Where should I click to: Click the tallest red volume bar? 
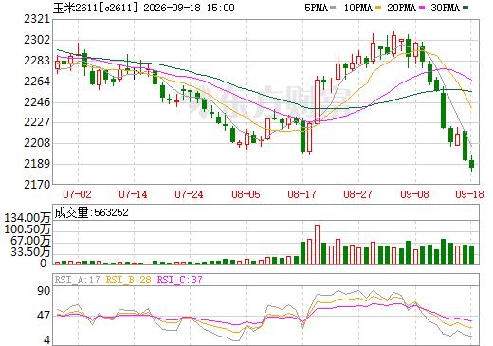(x=317, y=245)
